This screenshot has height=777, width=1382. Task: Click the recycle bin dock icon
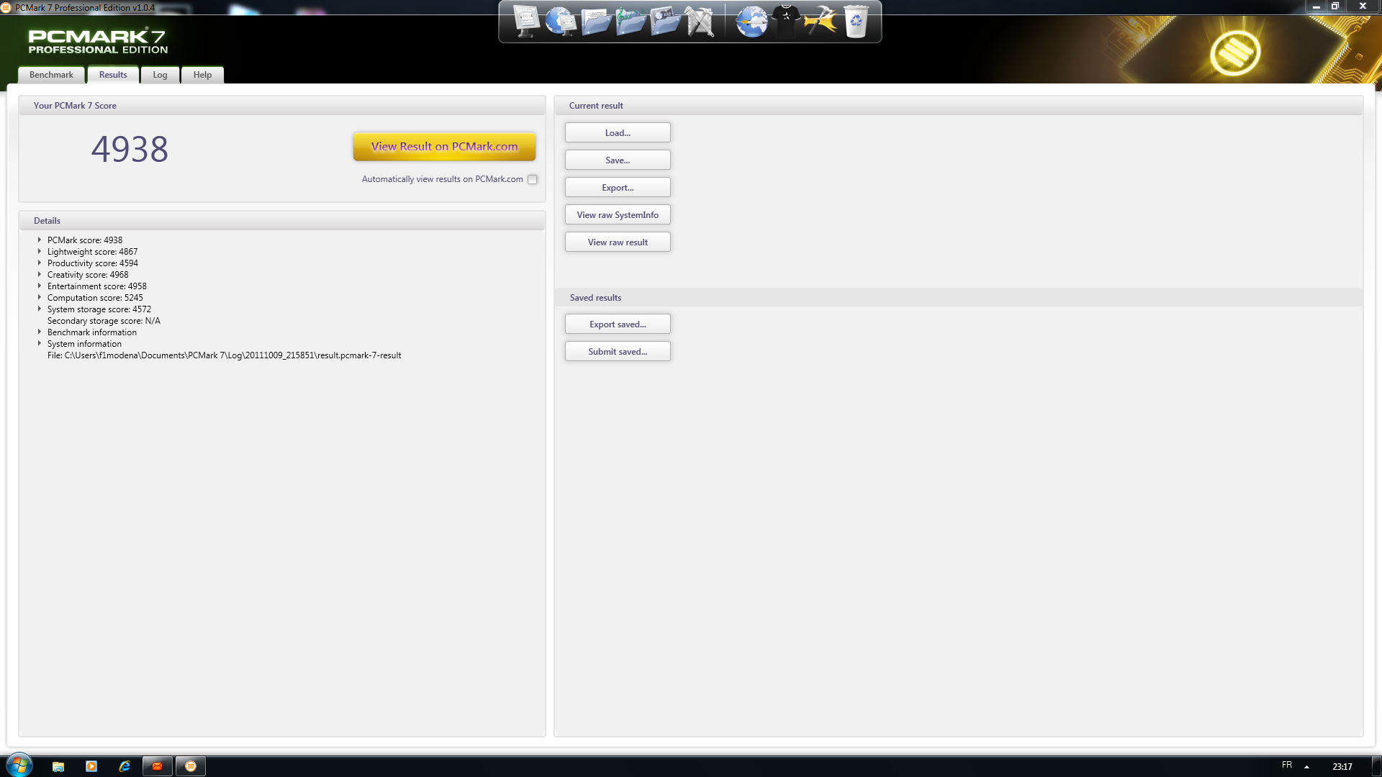pyautogui.click(x=856, y=22)
